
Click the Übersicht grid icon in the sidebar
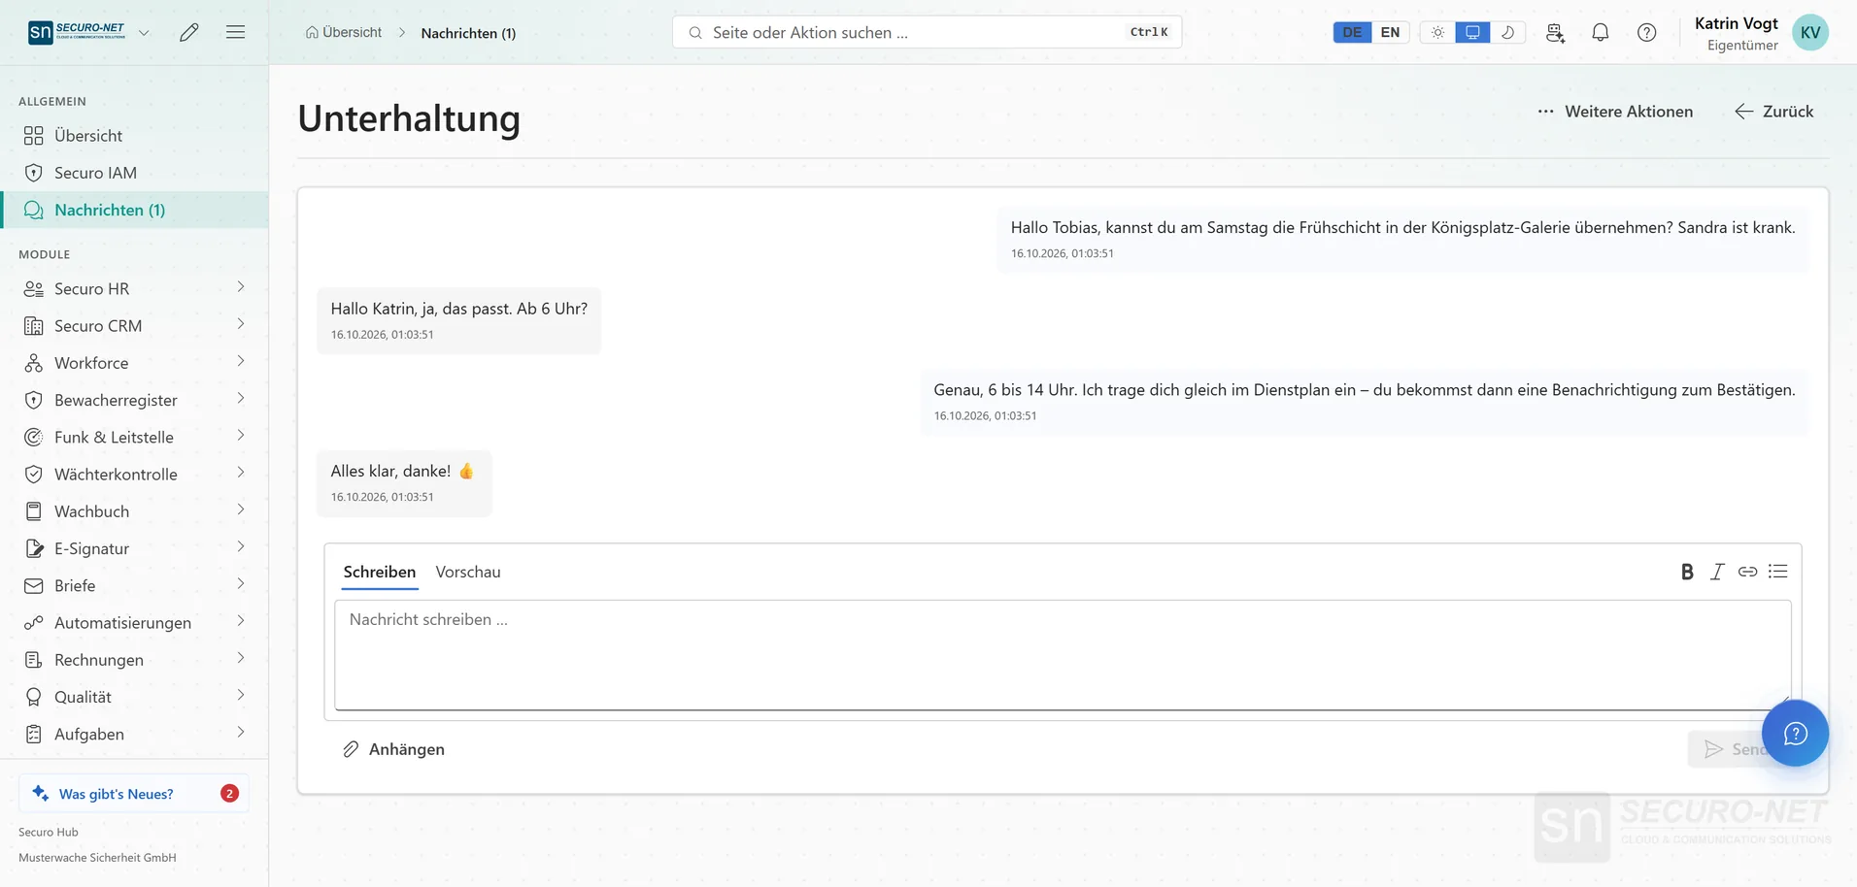[x=34, y=136]
